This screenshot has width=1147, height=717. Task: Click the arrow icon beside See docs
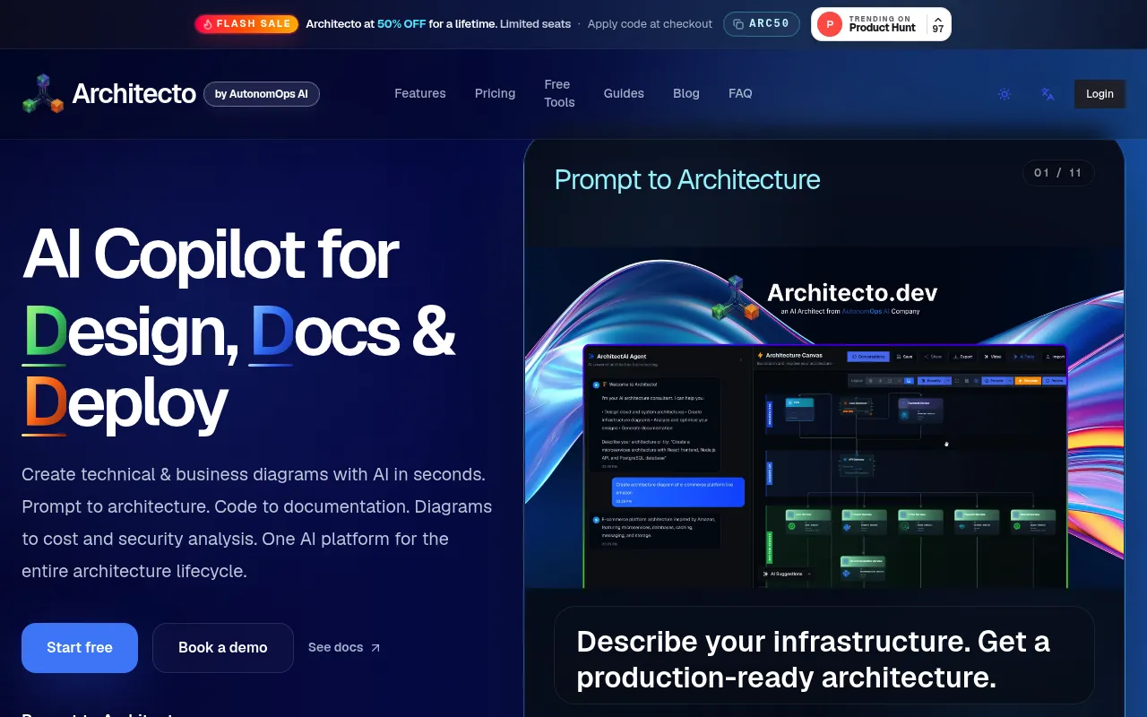(x=375, y=648)
